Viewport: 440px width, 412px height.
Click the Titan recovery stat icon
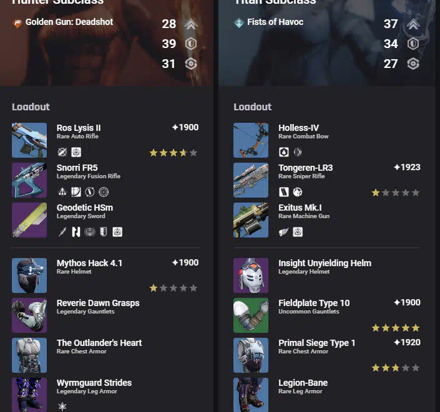pyautogui.click(x=413, y=64)
